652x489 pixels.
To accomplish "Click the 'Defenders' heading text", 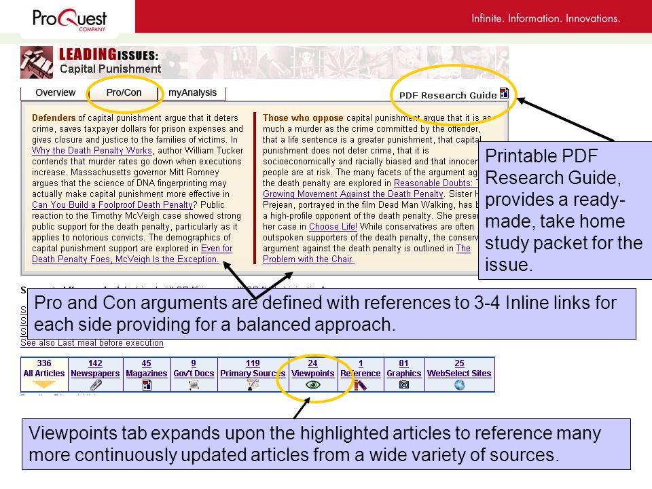I will (54, 118).
